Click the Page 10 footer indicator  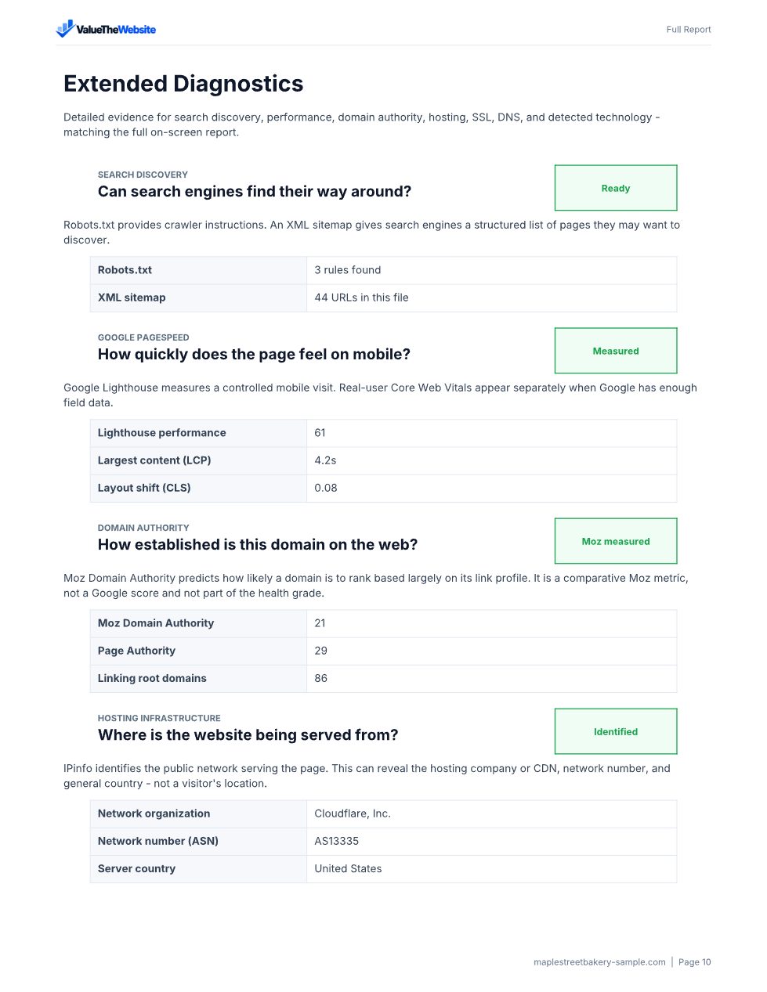[695, 962]
